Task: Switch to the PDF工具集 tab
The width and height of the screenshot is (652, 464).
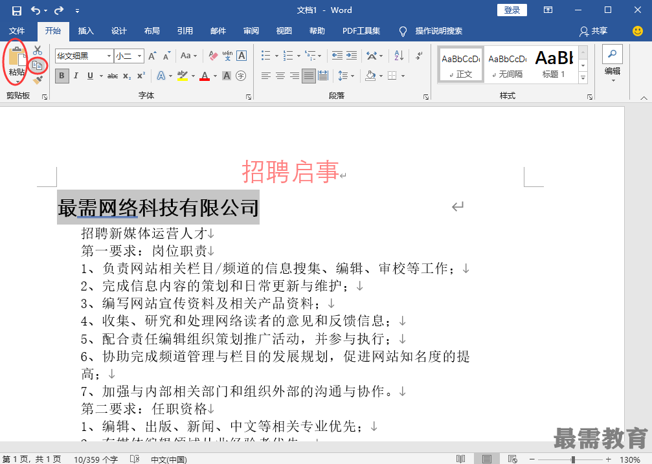Action: click(x=361, y=31)
